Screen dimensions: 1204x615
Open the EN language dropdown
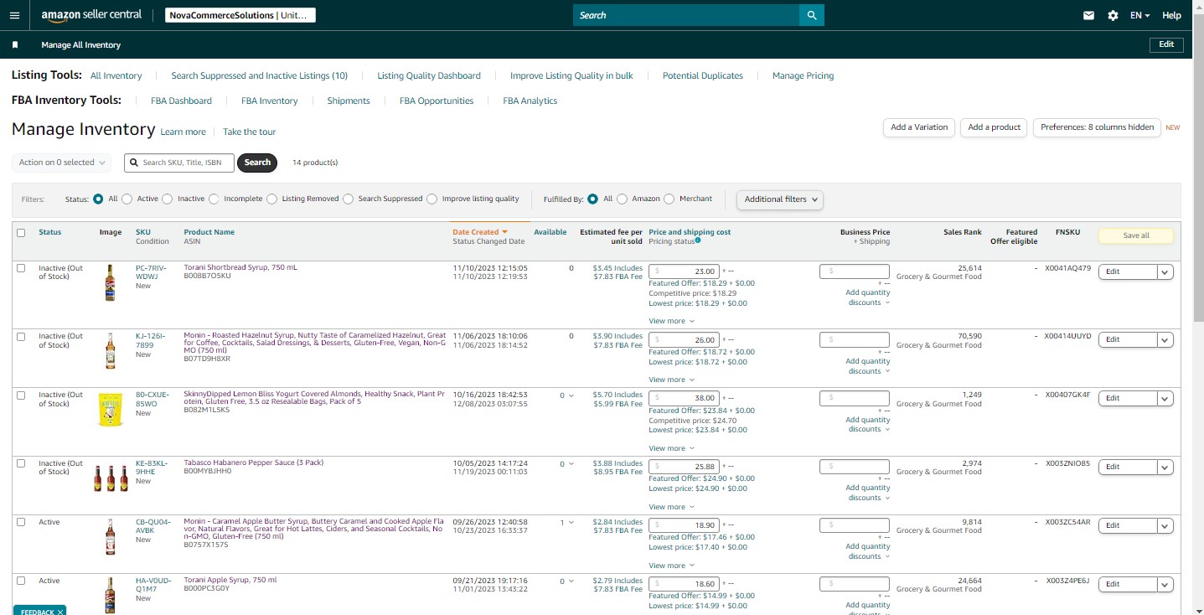1139,15
